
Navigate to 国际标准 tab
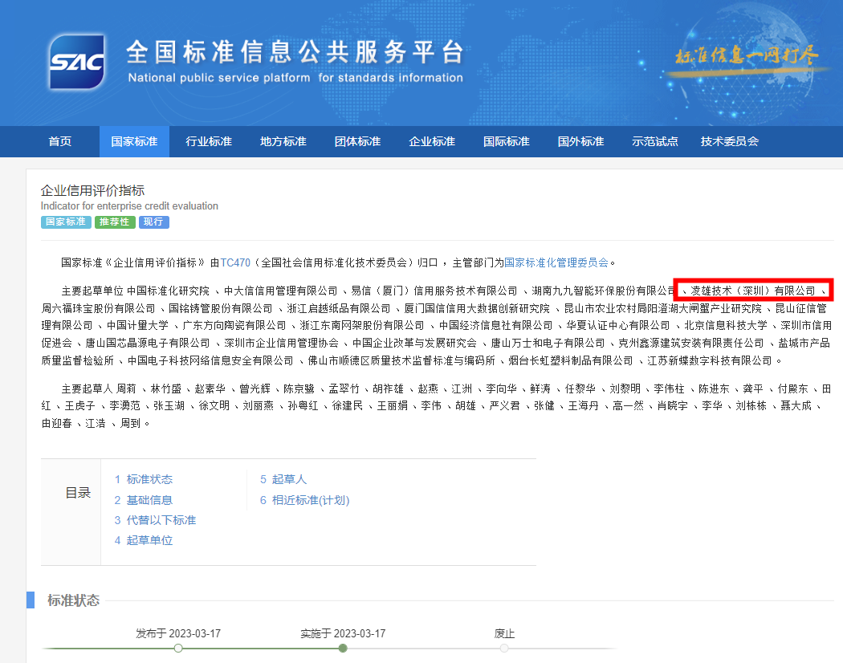coord(507,141)
